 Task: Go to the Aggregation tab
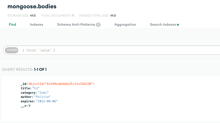coord(125,24)
